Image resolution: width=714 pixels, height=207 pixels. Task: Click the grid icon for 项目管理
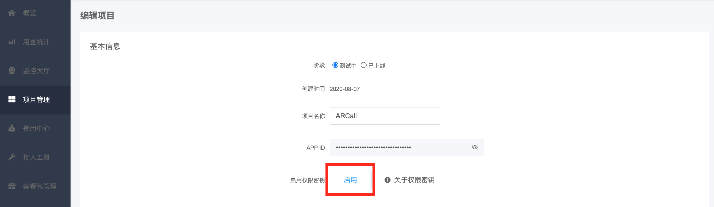12,99
